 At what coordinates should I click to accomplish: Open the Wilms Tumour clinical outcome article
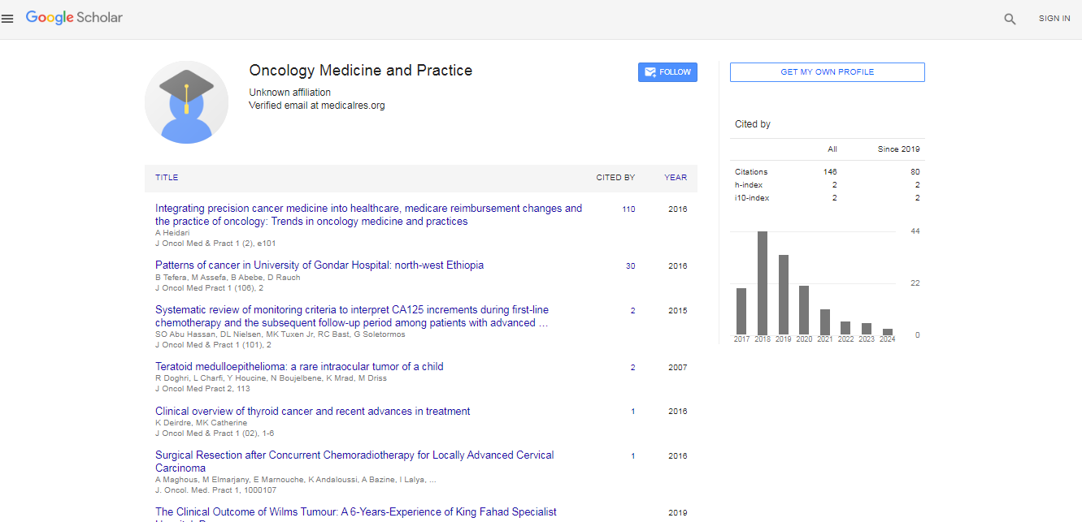(355, 512)
